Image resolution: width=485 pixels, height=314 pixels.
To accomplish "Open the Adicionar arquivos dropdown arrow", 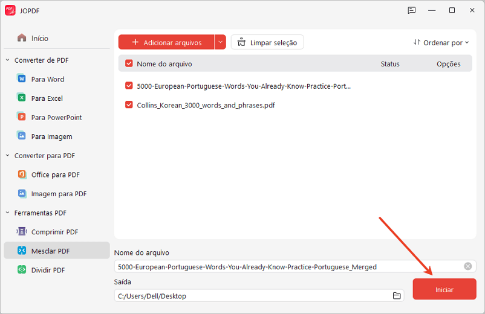I will click(220, 42).
